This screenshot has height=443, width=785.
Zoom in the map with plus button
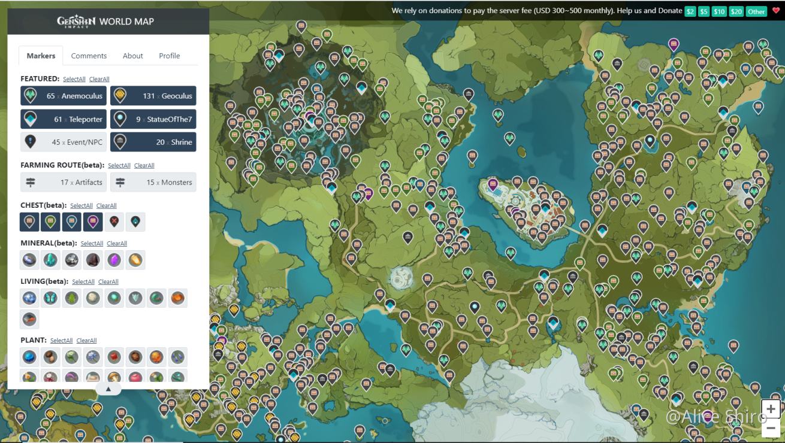click(771, 409)
